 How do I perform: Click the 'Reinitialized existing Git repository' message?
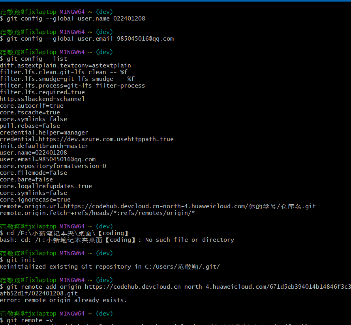110,267
